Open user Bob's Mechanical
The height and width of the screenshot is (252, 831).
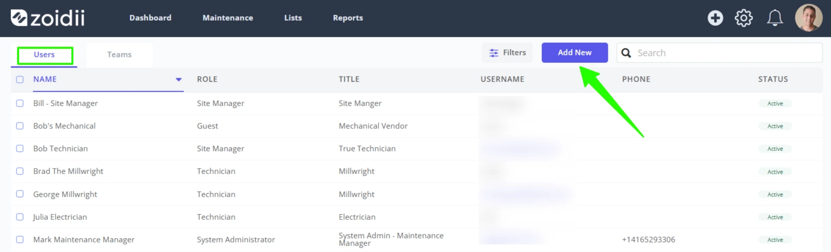(64, 126)
